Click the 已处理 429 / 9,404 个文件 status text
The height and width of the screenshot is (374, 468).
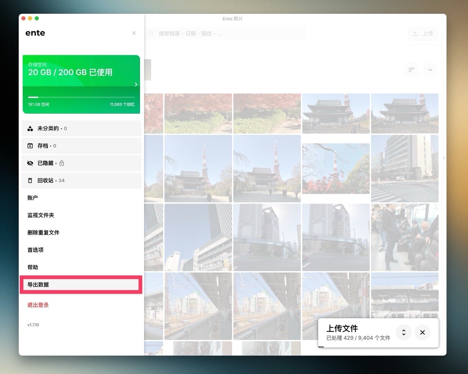(358, 338)
